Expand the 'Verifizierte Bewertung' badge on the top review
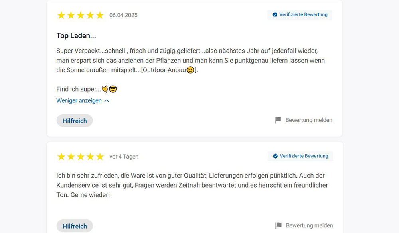This screenshot has width=399, height=233. tap(300, 14)
